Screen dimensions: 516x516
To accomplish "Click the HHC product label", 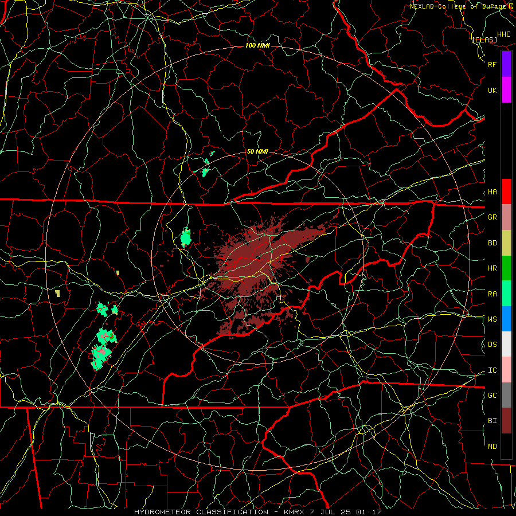I will point(504,34).
